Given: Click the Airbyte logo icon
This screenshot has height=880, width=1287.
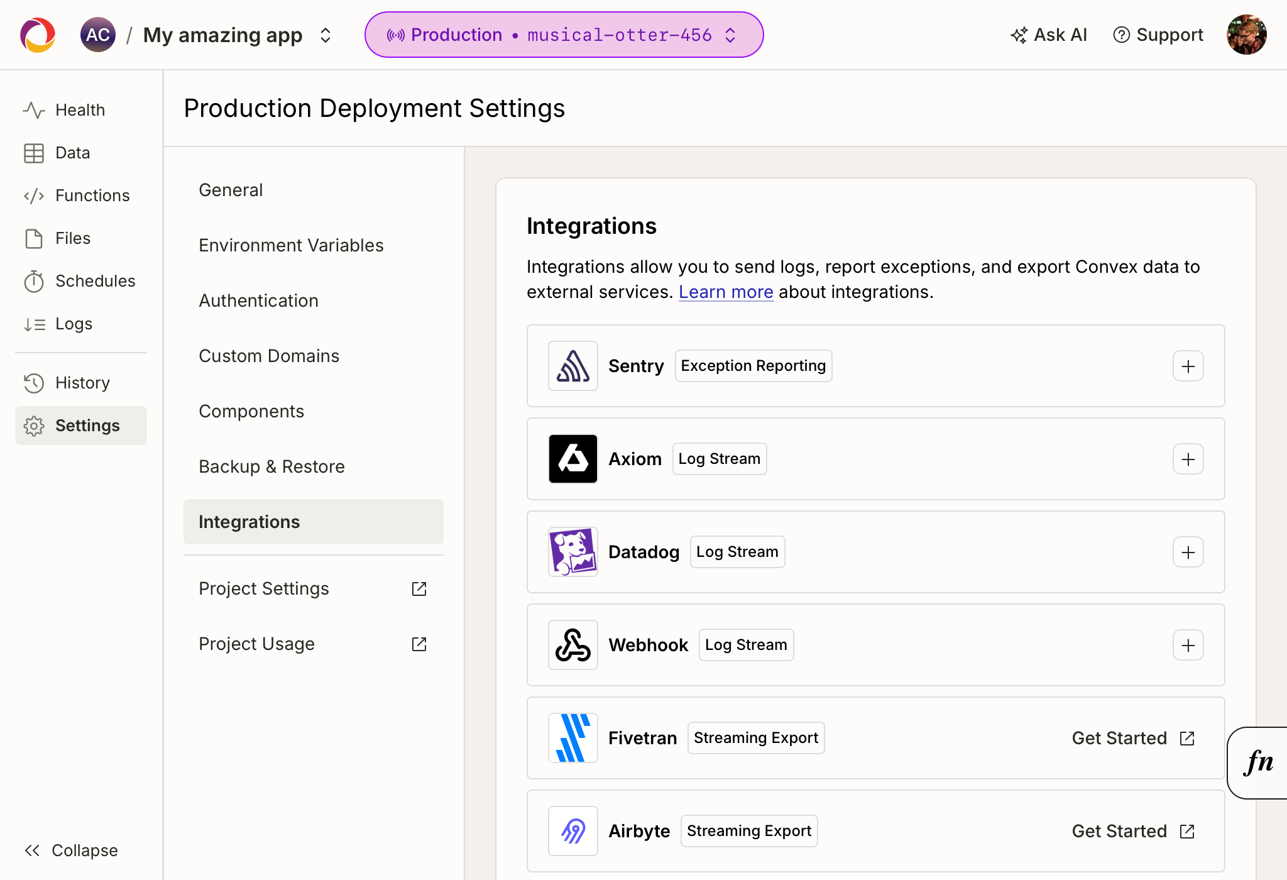Looking at the screenshot, I should 573,831.
